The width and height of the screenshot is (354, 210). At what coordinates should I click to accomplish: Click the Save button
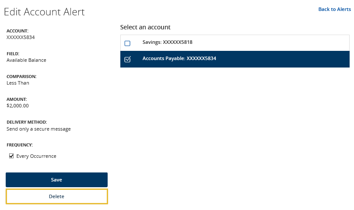[x=57, y=180]
